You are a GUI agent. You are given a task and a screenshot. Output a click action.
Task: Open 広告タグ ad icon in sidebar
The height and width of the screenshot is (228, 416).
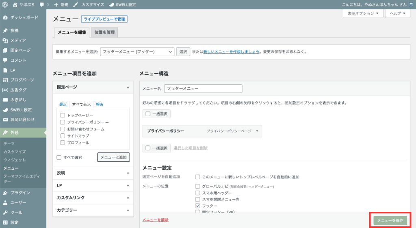click(5, 90)
